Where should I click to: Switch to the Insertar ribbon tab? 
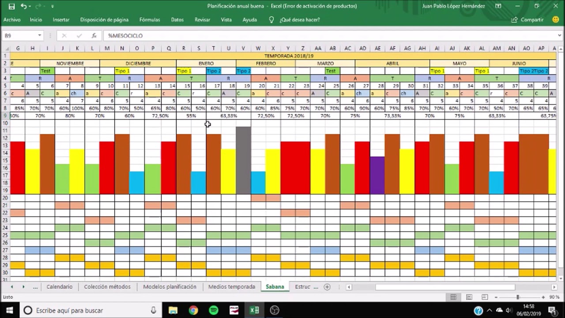click(61, 19)
